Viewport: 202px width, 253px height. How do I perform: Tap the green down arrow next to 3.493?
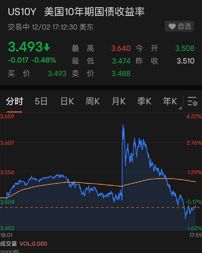(47, 48)
